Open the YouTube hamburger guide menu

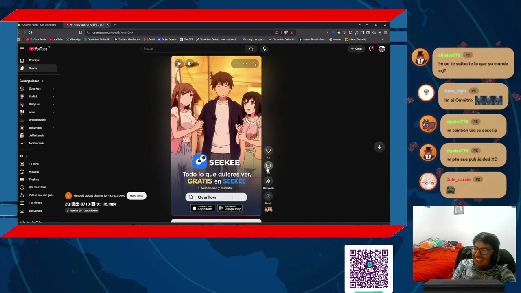[22, 49]
